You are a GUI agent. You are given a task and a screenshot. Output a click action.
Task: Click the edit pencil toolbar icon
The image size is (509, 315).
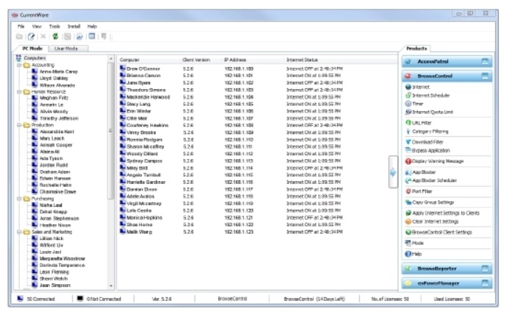31,36
